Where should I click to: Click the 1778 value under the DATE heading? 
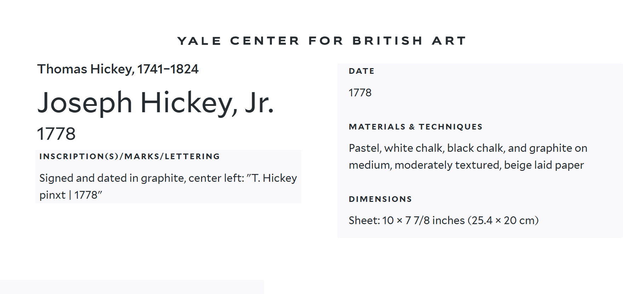[x=360, y=93]
